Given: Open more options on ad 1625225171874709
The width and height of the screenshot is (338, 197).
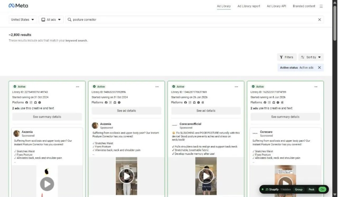Looking at the screenshot, I should click(x=316, y=87).
